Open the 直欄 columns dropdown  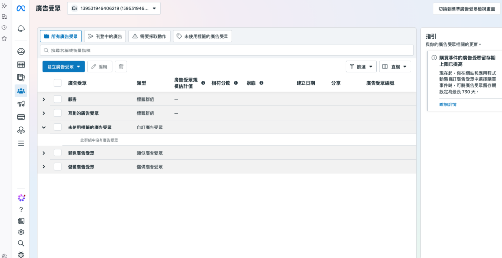pos(395,66)
